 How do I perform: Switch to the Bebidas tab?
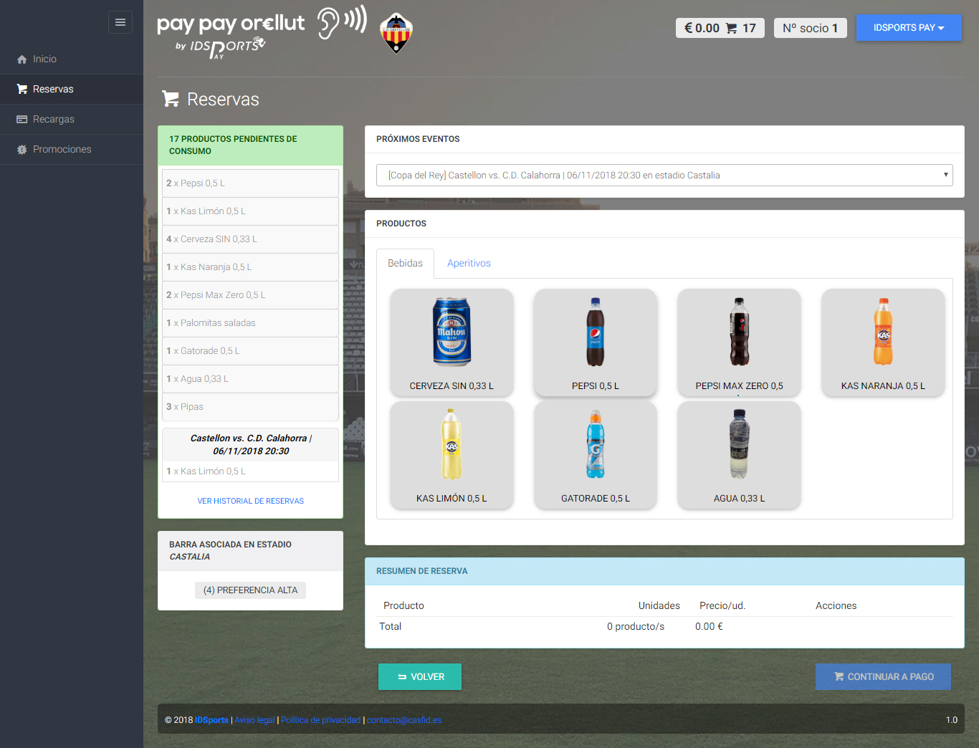(x=405, y=263)
